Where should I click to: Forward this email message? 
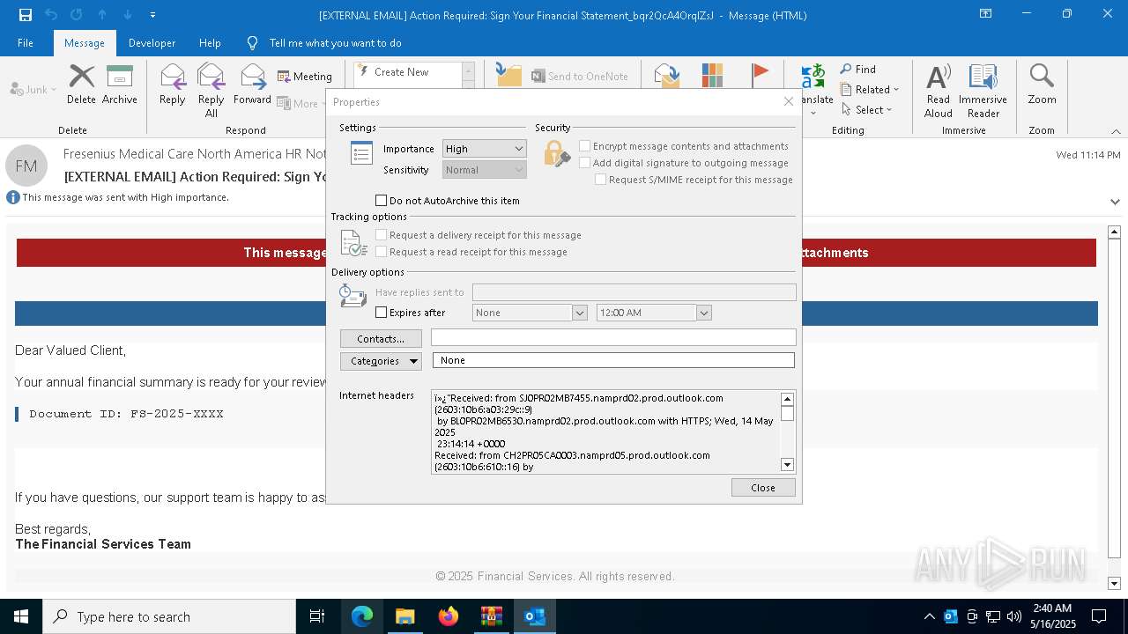click(x=253, y=85)
